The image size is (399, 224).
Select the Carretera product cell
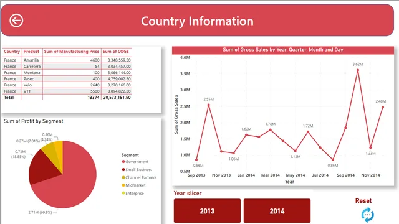point(32,67)
